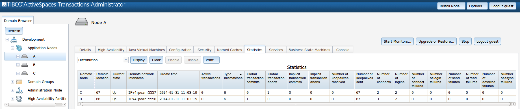The width and height of the screenshot is (520, 109).
Task: Clear the displayed statistics
Action: tap(156, 60)
